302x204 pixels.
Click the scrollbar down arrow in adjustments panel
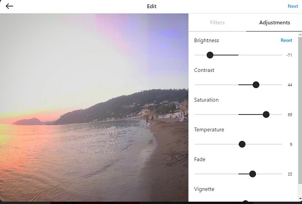300,199
